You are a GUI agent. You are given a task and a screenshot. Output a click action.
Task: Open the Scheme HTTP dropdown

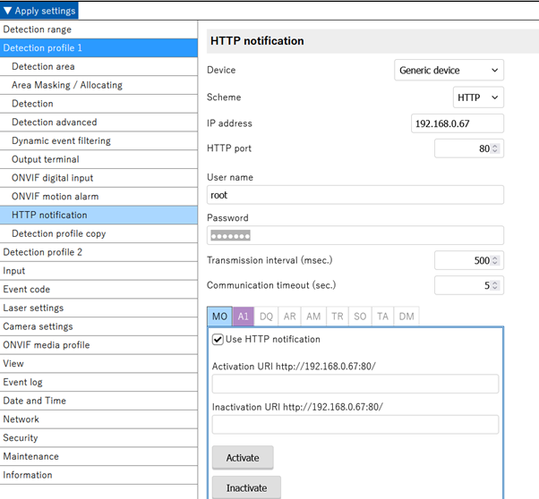tap(478, 97)
